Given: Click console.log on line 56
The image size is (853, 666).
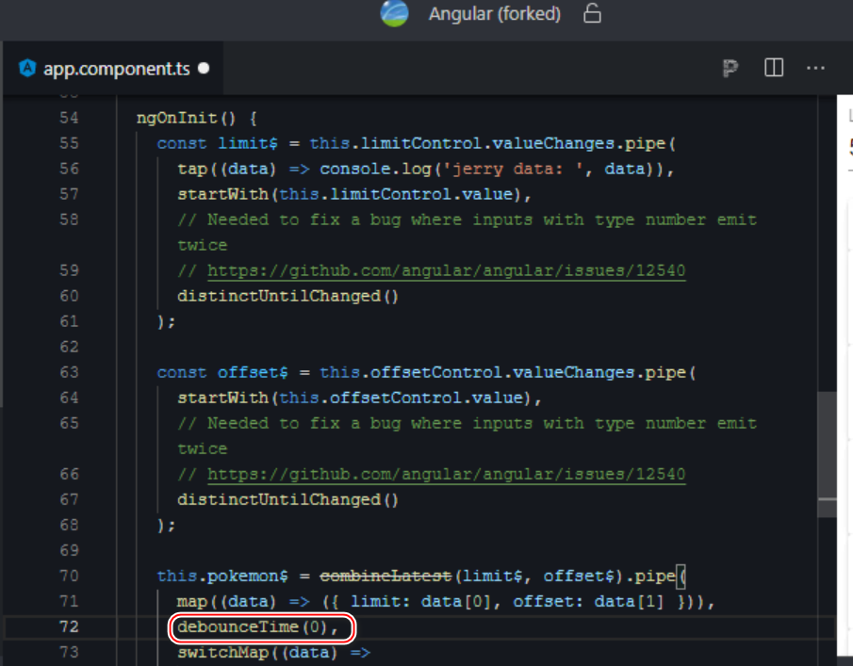Looking at the screenshot, I should (375, 169).
